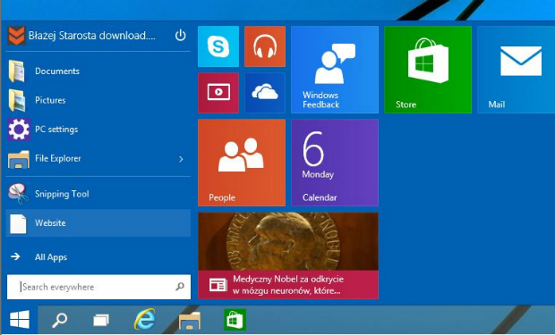Launch the Store tile
The image size is (555, 335).
click(x=428, y=70)
